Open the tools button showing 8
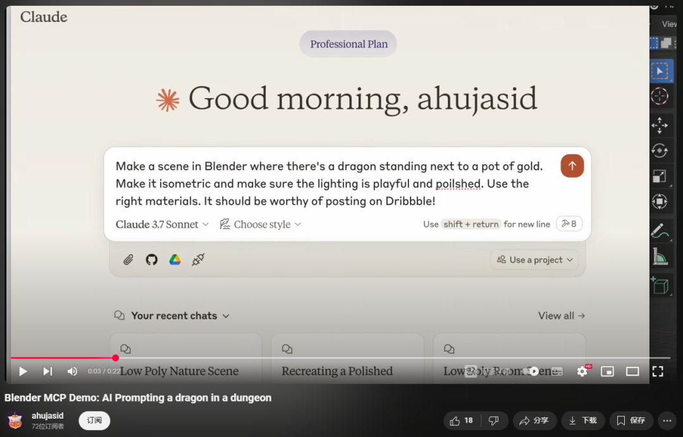 569,224
